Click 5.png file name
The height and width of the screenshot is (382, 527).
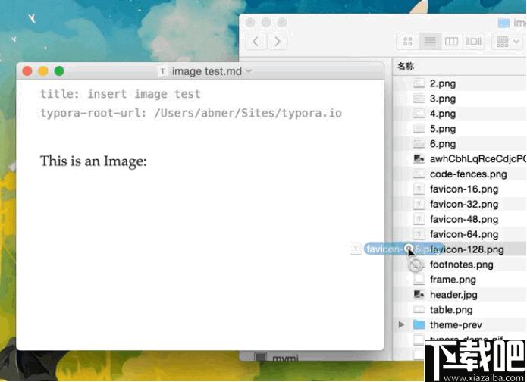[443, 129]
